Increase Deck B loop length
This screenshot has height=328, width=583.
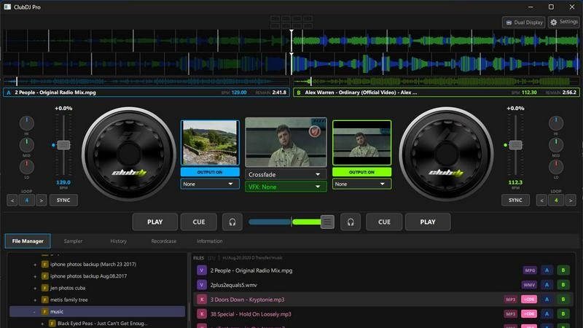[x=571, y=200]
